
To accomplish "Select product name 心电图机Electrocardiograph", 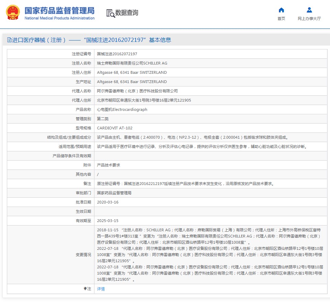I will [x=122, y=109].
